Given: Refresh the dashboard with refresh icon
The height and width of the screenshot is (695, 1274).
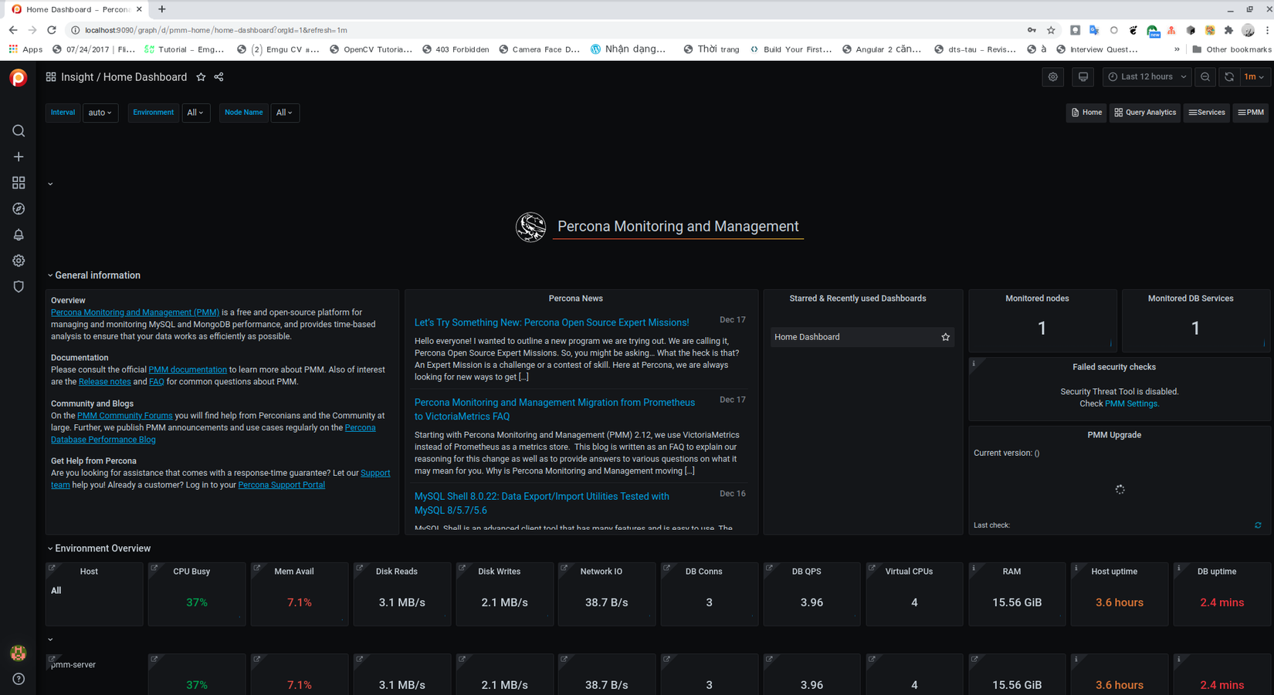Looking at the screenshot, I should coord(1229,77).
